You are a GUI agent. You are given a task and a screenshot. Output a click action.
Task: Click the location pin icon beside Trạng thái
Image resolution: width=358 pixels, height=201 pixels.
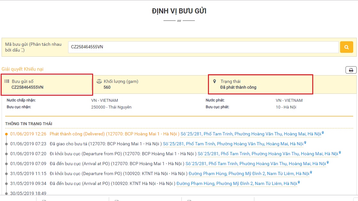[215, 81]
